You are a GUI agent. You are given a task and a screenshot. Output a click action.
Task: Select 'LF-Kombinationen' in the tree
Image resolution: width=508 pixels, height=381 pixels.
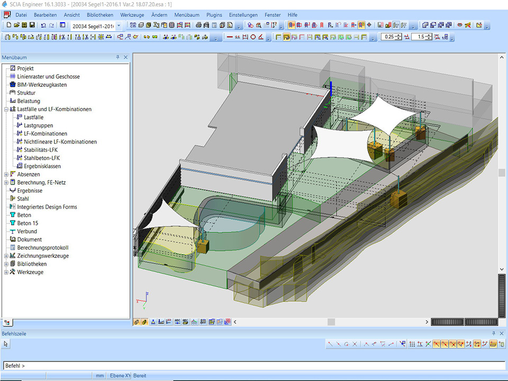(45, 134)
